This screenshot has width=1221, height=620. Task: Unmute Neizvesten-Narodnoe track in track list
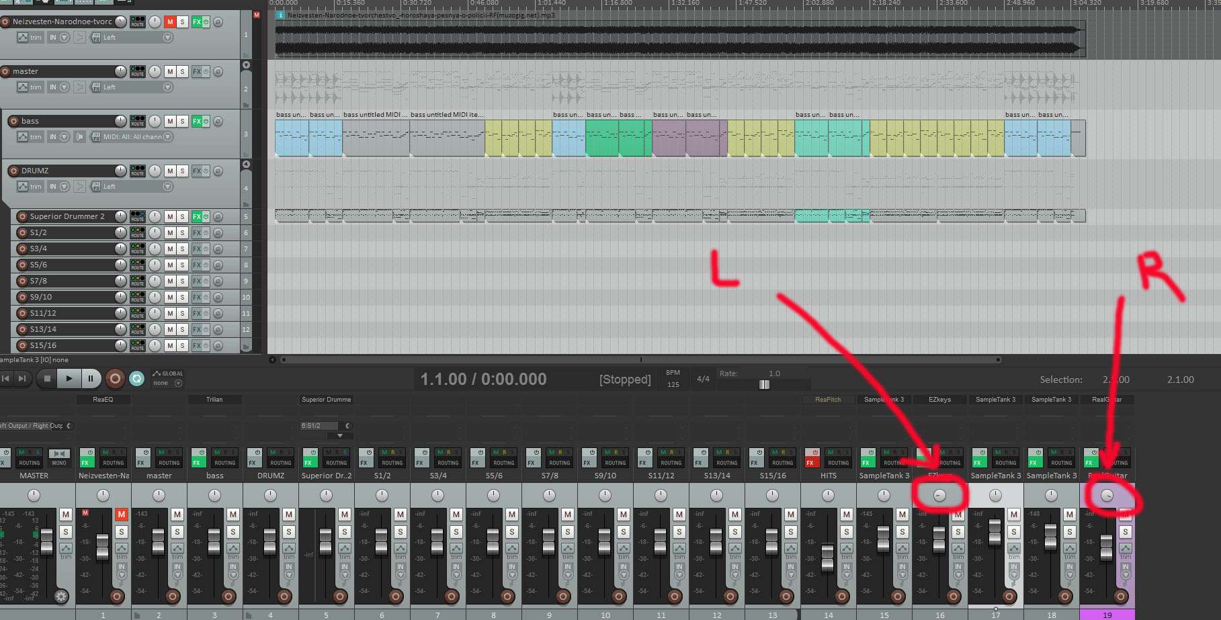tap(170, 21)
